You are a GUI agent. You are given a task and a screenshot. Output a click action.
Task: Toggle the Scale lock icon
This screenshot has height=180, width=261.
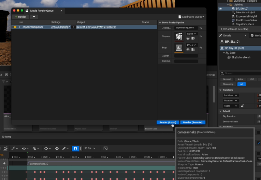click(243, 106)
